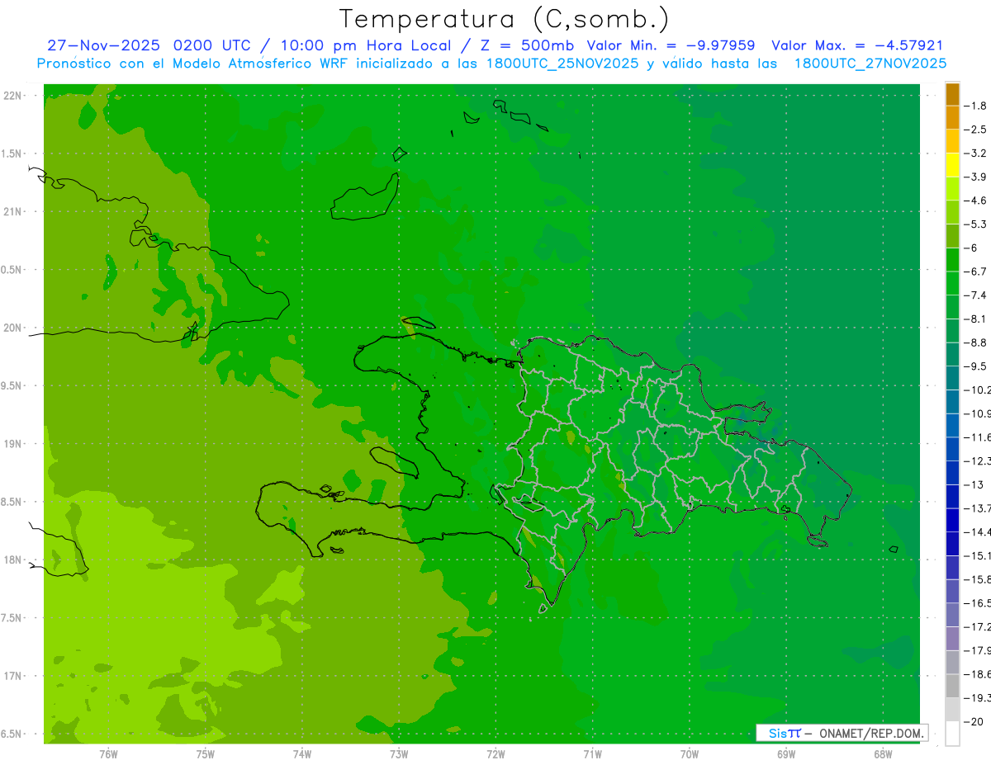Click the '-13' colorbar value label
The image size is (991, 765).
coord(974,484)
